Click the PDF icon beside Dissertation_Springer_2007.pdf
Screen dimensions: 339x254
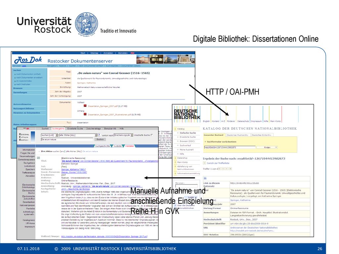(x=85, y=106)
